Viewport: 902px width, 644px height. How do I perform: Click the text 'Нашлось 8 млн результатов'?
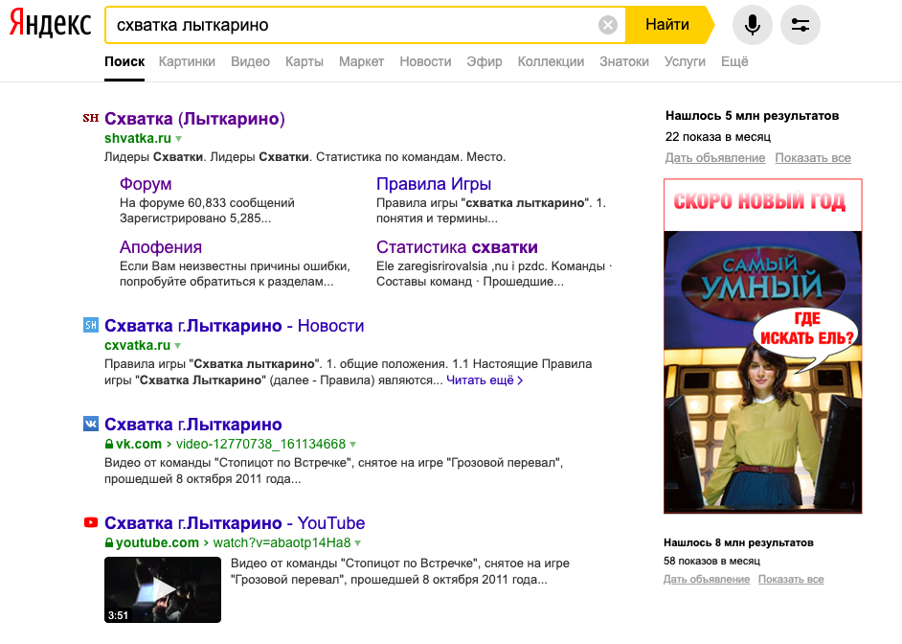click(738, 542)
